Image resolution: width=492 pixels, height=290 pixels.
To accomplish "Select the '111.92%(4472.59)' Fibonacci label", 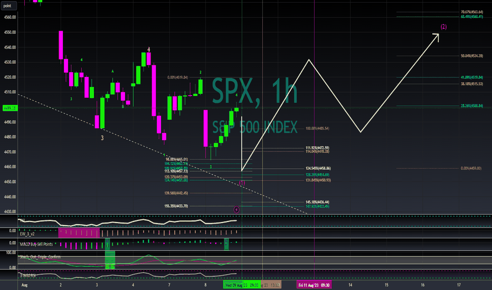I will coord(317,148).
